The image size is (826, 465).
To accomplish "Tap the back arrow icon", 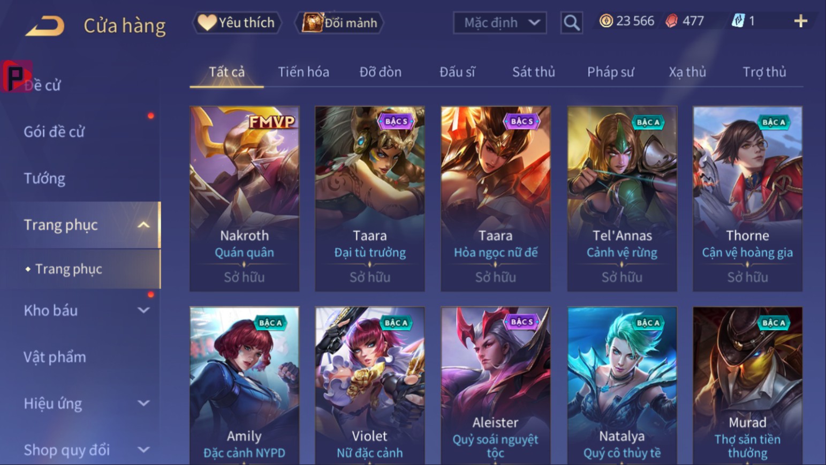I will tap(45, 25).
